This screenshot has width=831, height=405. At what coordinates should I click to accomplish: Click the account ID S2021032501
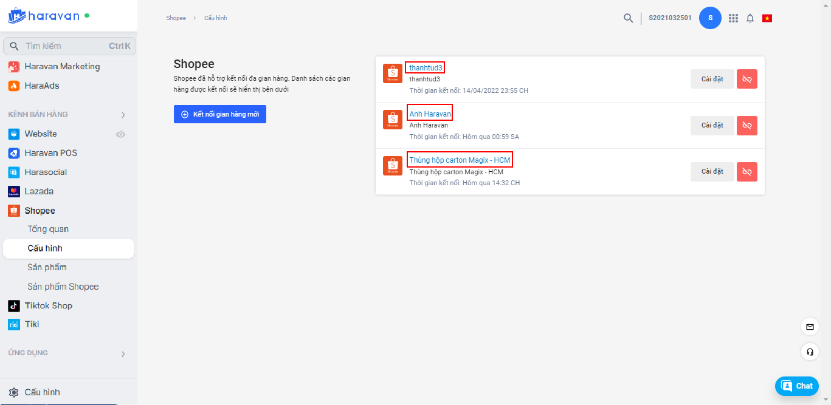pyautogui.click(x=670, y=18)
